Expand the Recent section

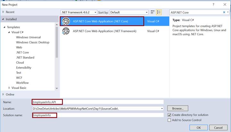[x=3, y=12]
